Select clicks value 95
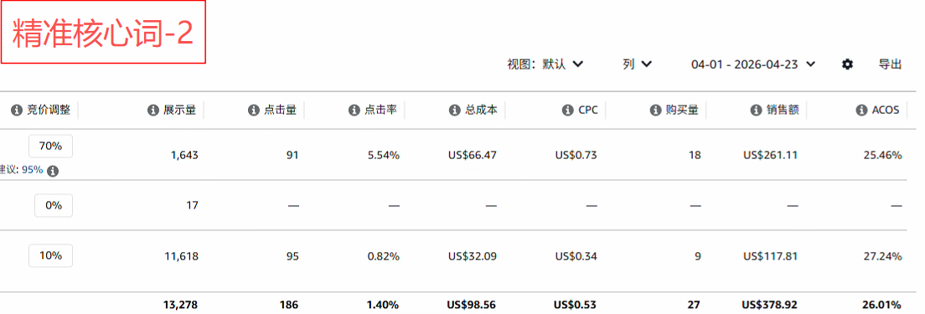This screenshot has height=314, width=925. pos(292,256)
